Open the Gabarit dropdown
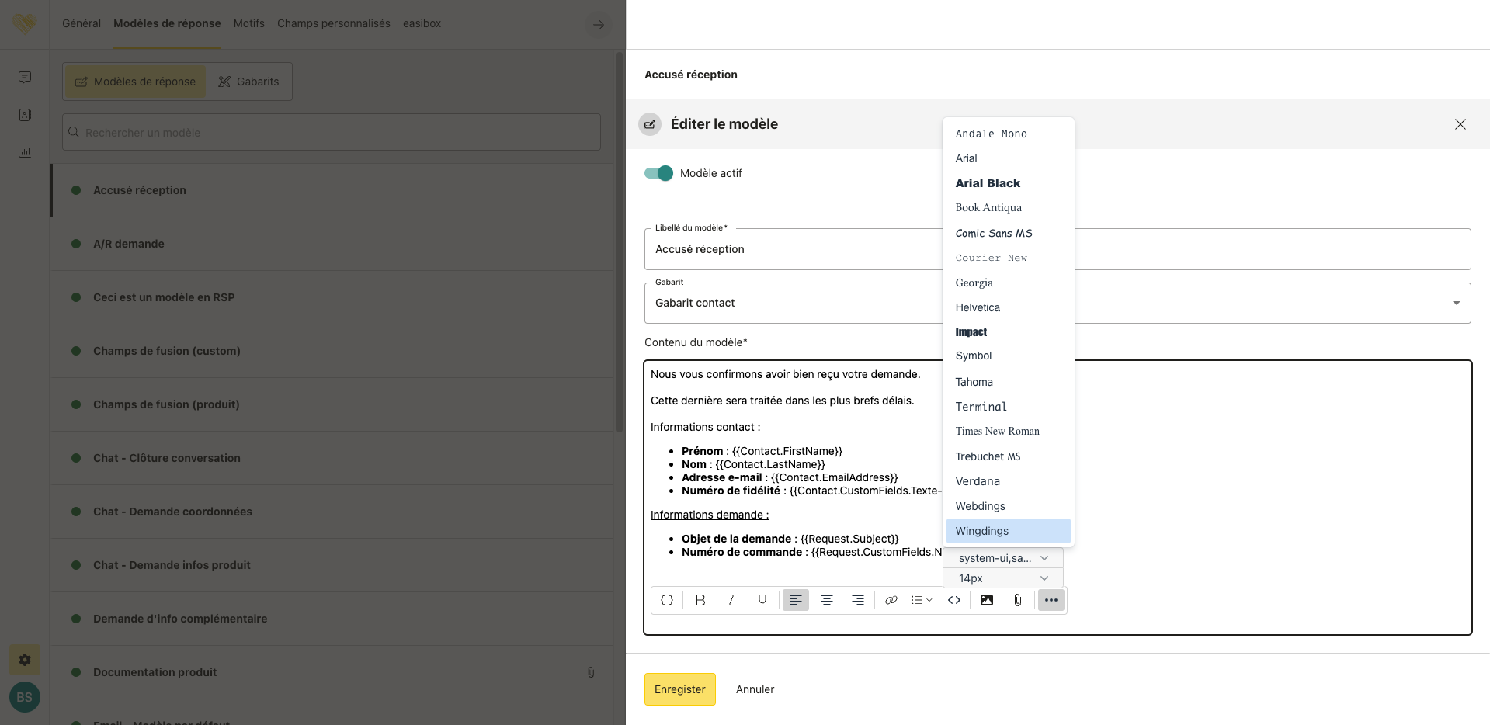The image size is (1490, 725). coord(1455,303)
